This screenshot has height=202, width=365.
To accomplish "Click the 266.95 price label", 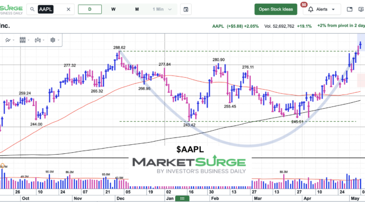I will 144,89.
